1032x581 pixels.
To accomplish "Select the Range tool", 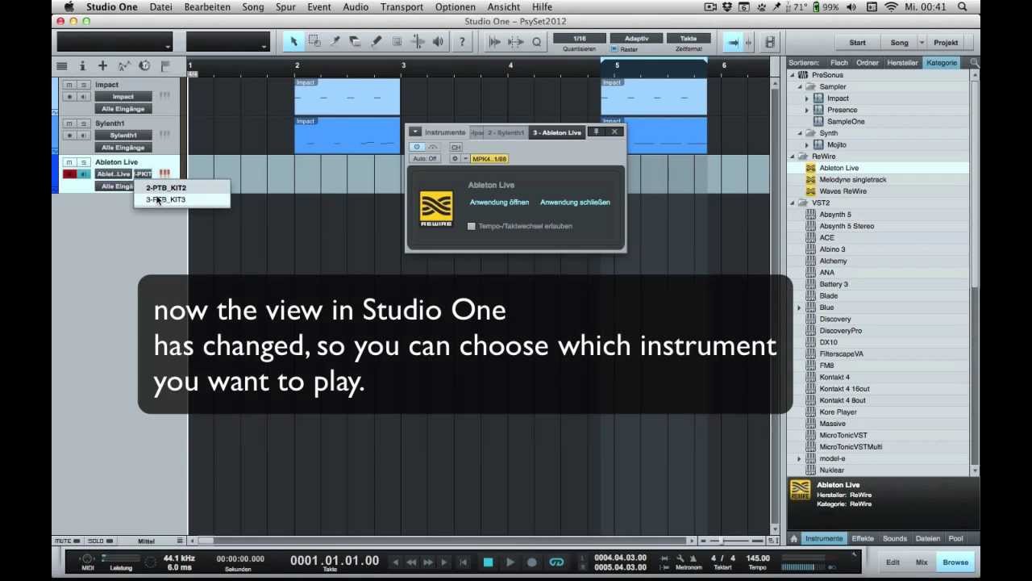I will (x=314, y=42).
